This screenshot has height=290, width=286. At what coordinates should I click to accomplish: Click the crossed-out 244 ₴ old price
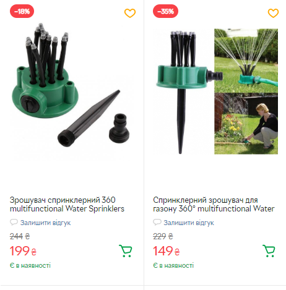[20, 236]
